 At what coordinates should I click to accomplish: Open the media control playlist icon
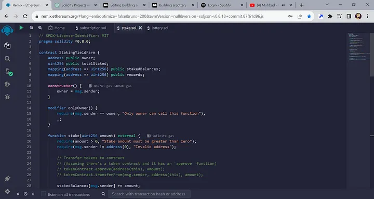pos(339,16)
